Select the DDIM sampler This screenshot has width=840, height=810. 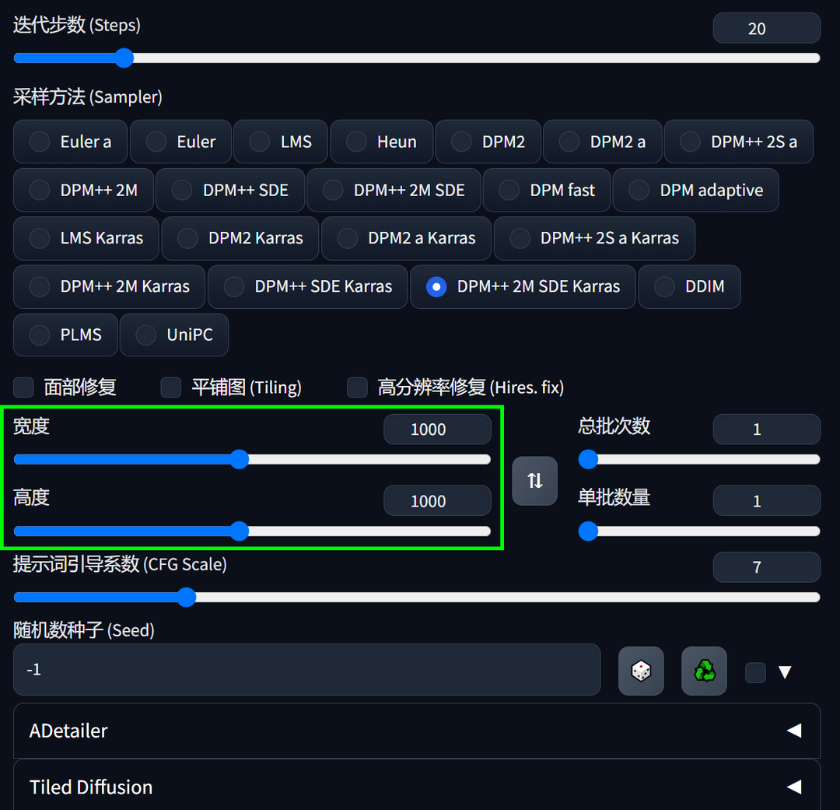689,286
